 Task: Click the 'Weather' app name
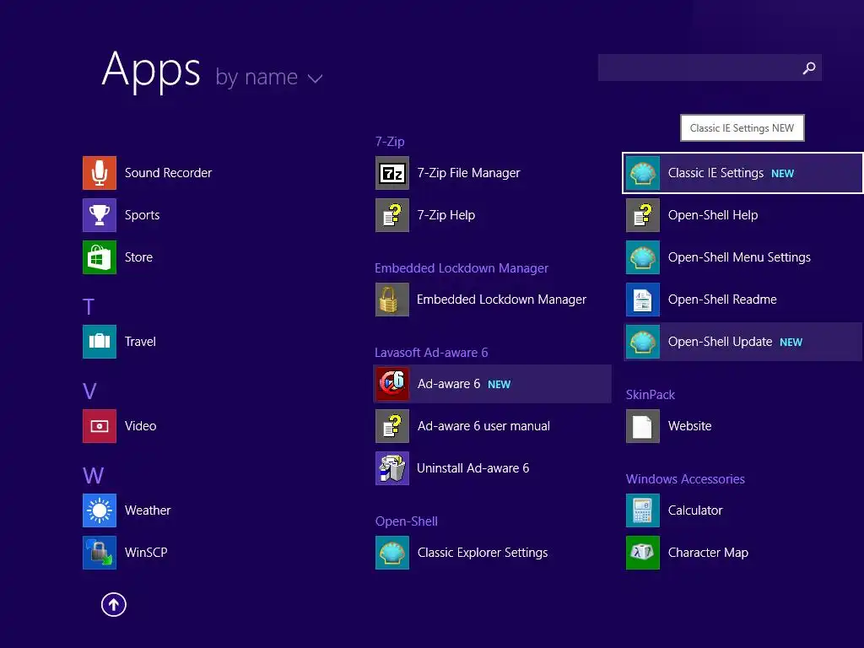[x=148, y=510]
